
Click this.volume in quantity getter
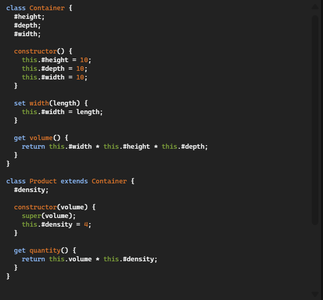click(70, 259)
